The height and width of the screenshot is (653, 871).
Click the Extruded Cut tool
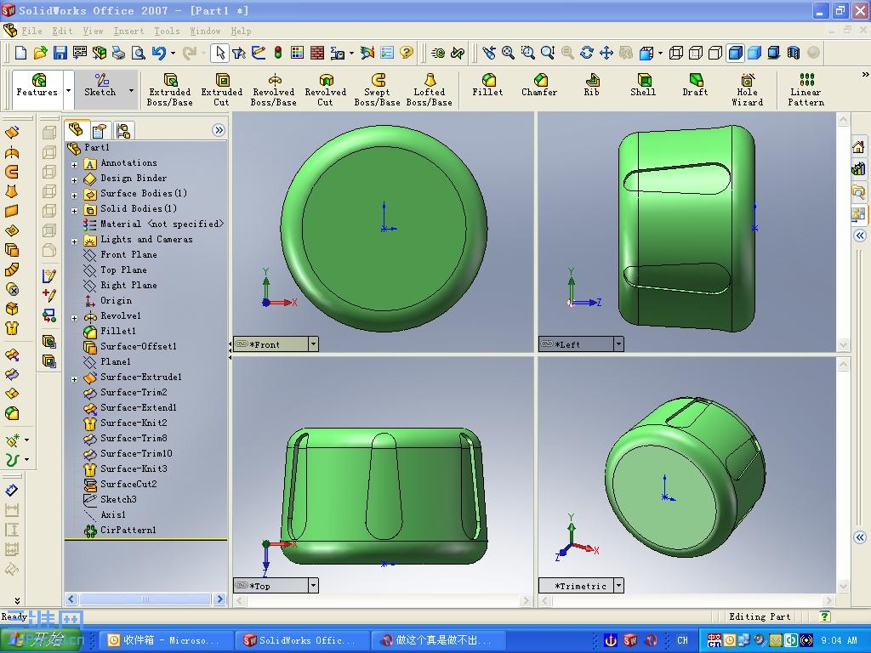222,88
